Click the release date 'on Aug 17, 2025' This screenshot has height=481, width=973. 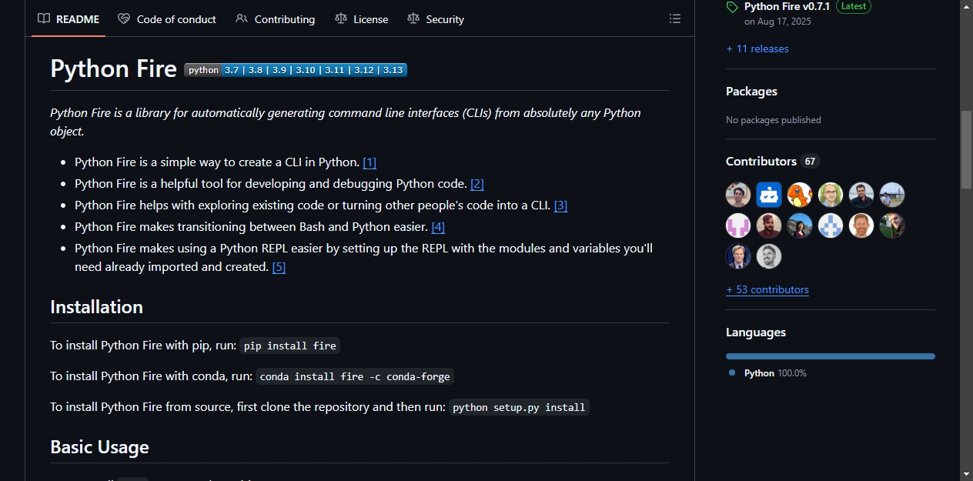click(x=777, y=22)
